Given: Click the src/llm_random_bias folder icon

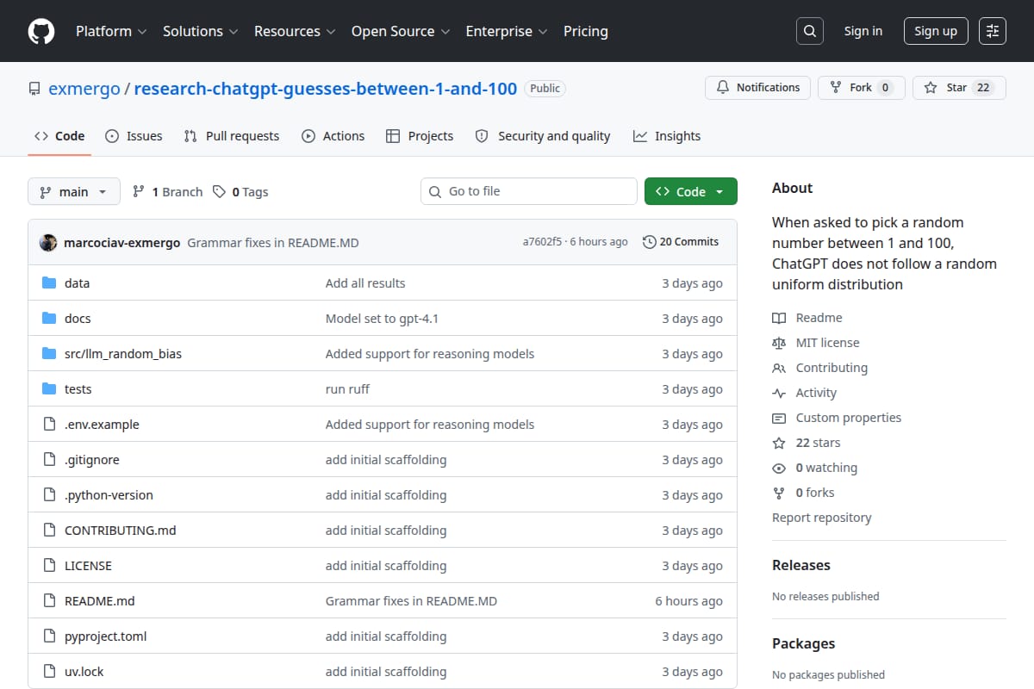Looking at the screenshot, I should coord(49,354).
